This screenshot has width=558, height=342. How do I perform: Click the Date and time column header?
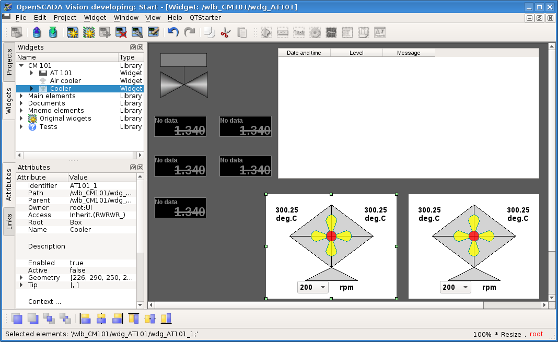coord(304,53)
